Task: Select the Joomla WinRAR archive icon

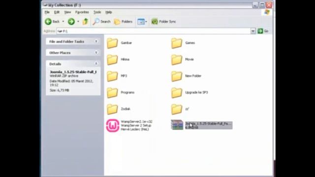Action: pos(177,125)
